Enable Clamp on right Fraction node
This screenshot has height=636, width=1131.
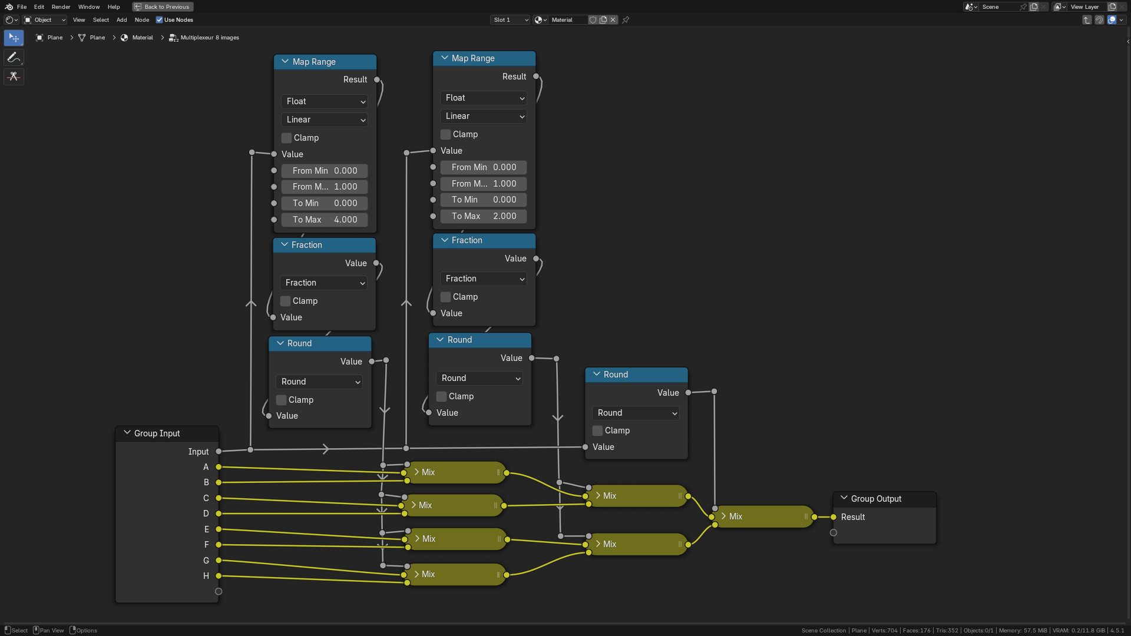445,297
